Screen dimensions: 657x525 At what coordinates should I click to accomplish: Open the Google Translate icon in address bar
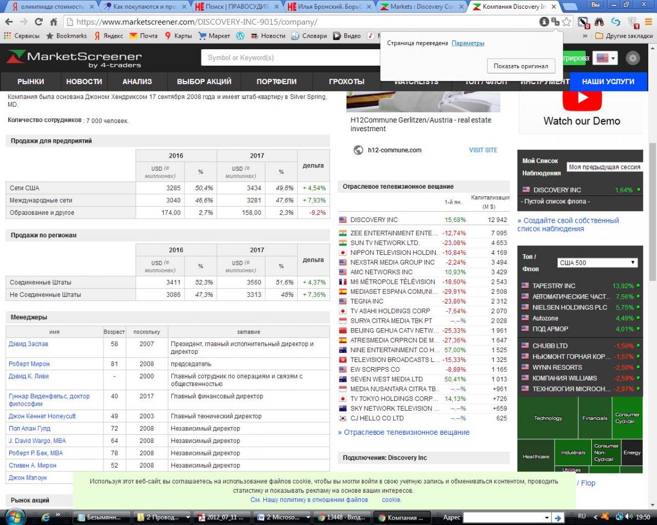pyautogui.click(x=555, y=22)
